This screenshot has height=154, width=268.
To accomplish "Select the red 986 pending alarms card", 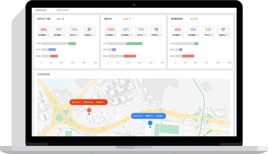I will 44,31.
